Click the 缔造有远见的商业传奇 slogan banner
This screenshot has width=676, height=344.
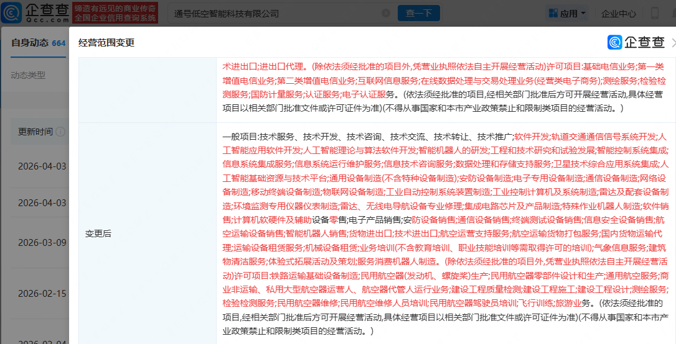point(115,12)
